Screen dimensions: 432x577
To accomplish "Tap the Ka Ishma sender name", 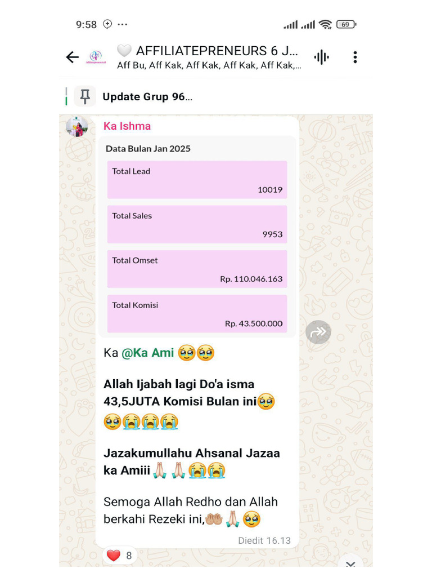I will click(127, 126).
